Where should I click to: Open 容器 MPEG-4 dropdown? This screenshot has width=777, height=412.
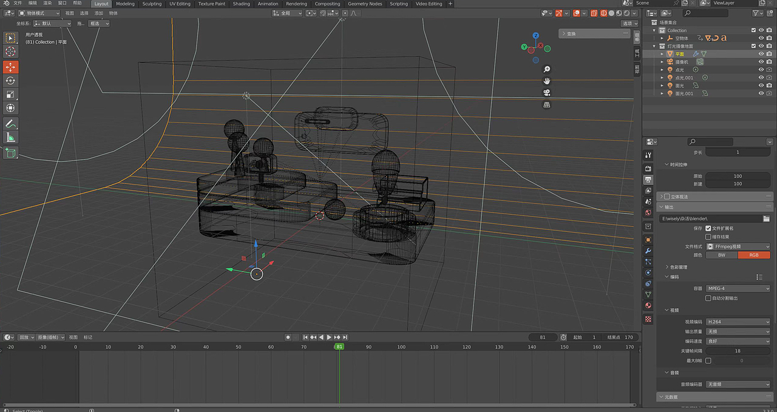pos(738,289)
